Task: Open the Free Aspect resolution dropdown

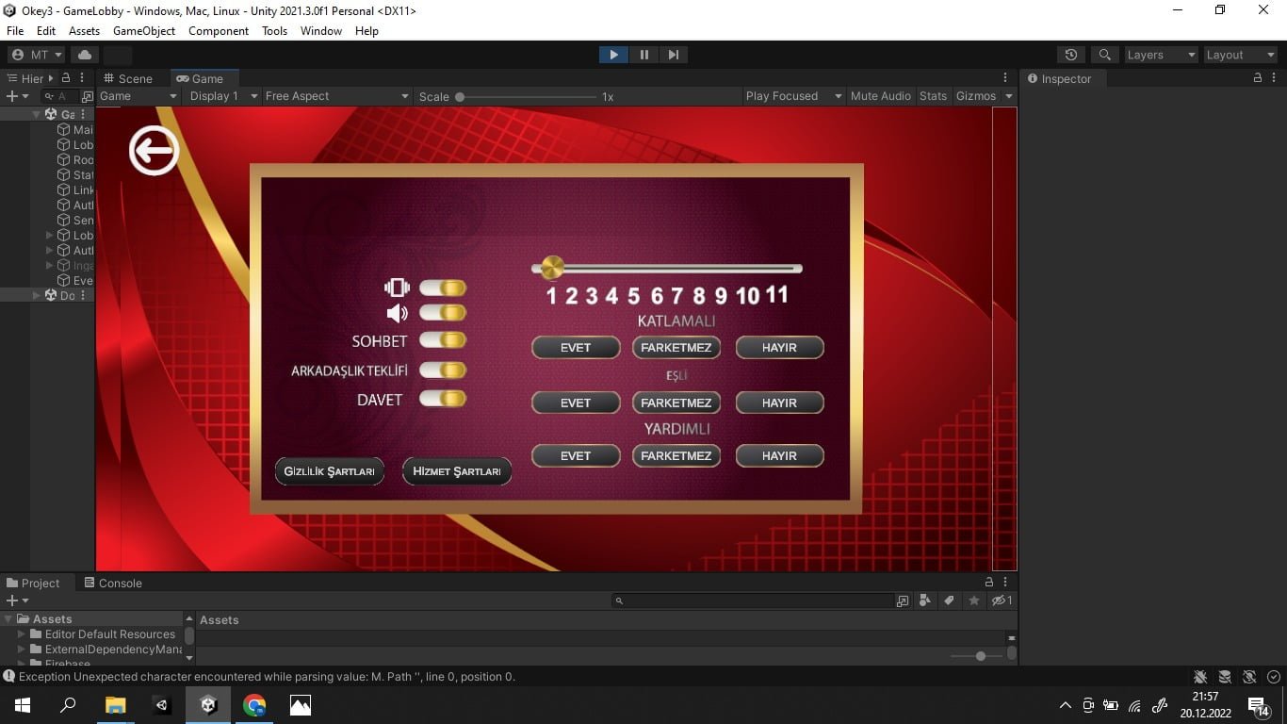Action: click(336, 96)
